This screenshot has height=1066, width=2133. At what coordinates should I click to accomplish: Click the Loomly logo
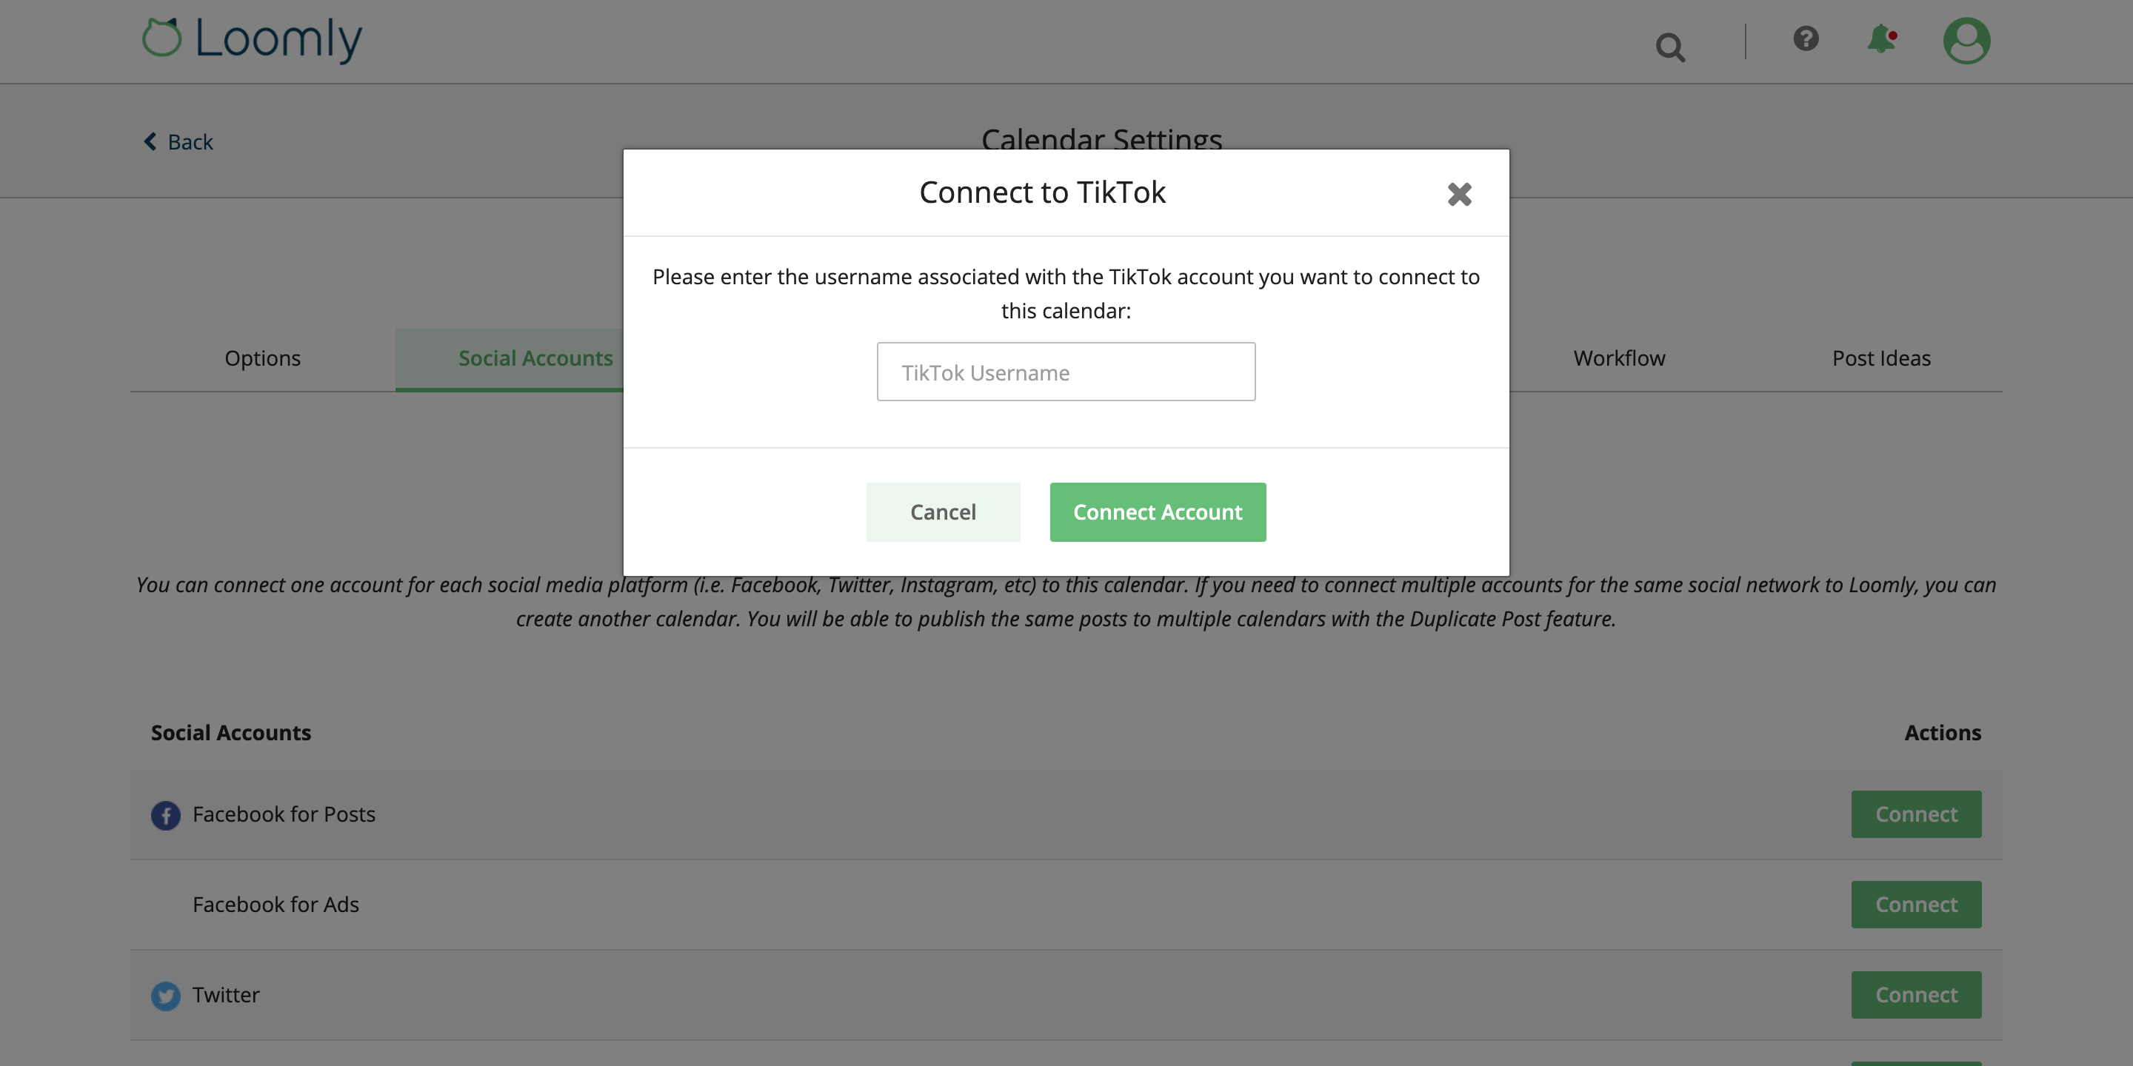(250, 39)
